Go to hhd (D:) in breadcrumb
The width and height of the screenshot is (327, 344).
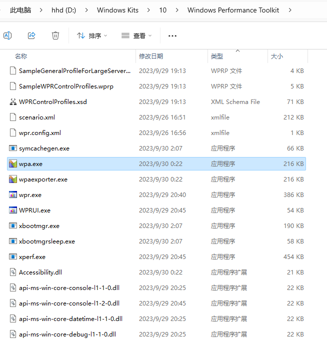63,10
